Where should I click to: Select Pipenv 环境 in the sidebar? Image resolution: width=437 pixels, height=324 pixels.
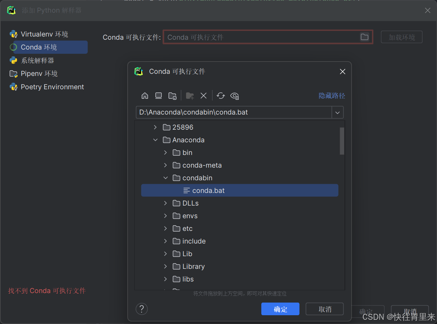tap(39, 73)
